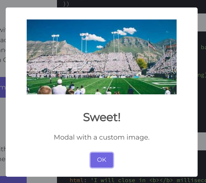Click the OK button in the modal
This screenshot has width=206, height=183.
coord(102,160)
